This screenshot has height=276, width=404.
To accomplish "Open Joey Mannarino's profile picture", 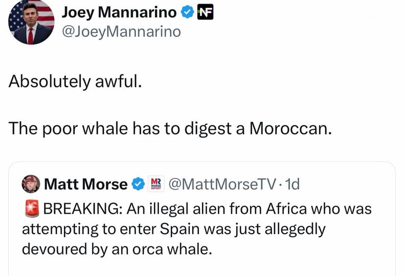I will click(31, 21).
